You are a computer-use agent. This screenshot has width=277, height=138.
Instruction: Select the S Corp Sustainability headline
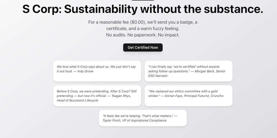pos(143,9)
